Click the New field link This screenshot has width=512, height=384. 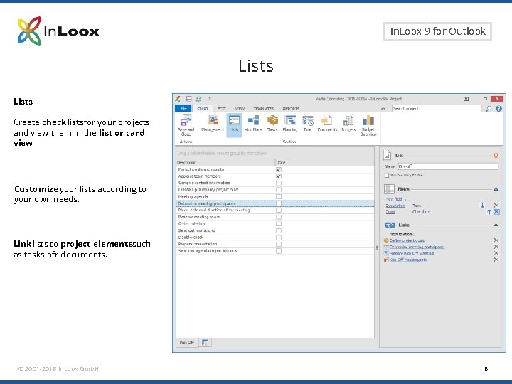(396, 199)
